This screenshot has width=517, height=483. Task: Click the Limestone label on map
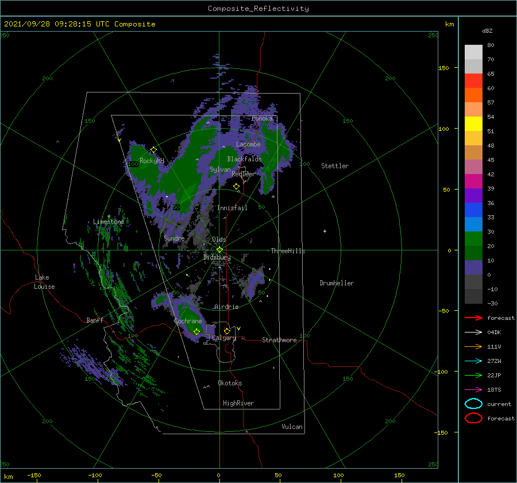[x=109, y=222]
